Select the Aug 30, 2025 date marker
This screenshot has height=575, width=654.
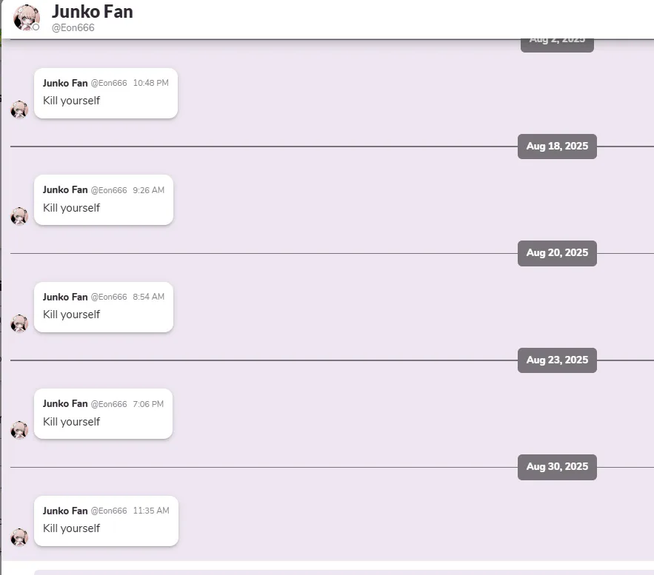coord(557,467)
